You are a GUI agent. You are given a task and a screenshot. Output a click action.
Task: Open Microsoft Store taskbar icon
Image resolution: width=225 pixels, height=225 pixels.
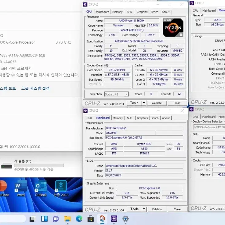[x=91, y=219]
